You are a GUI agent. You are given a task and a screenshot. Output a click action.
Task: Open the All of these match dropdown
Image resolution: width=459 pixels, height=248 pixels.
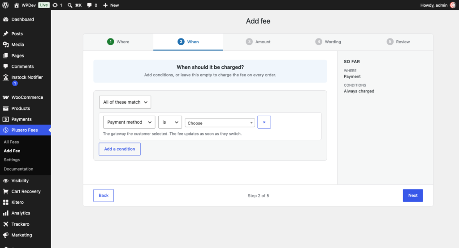pos(125,102)
